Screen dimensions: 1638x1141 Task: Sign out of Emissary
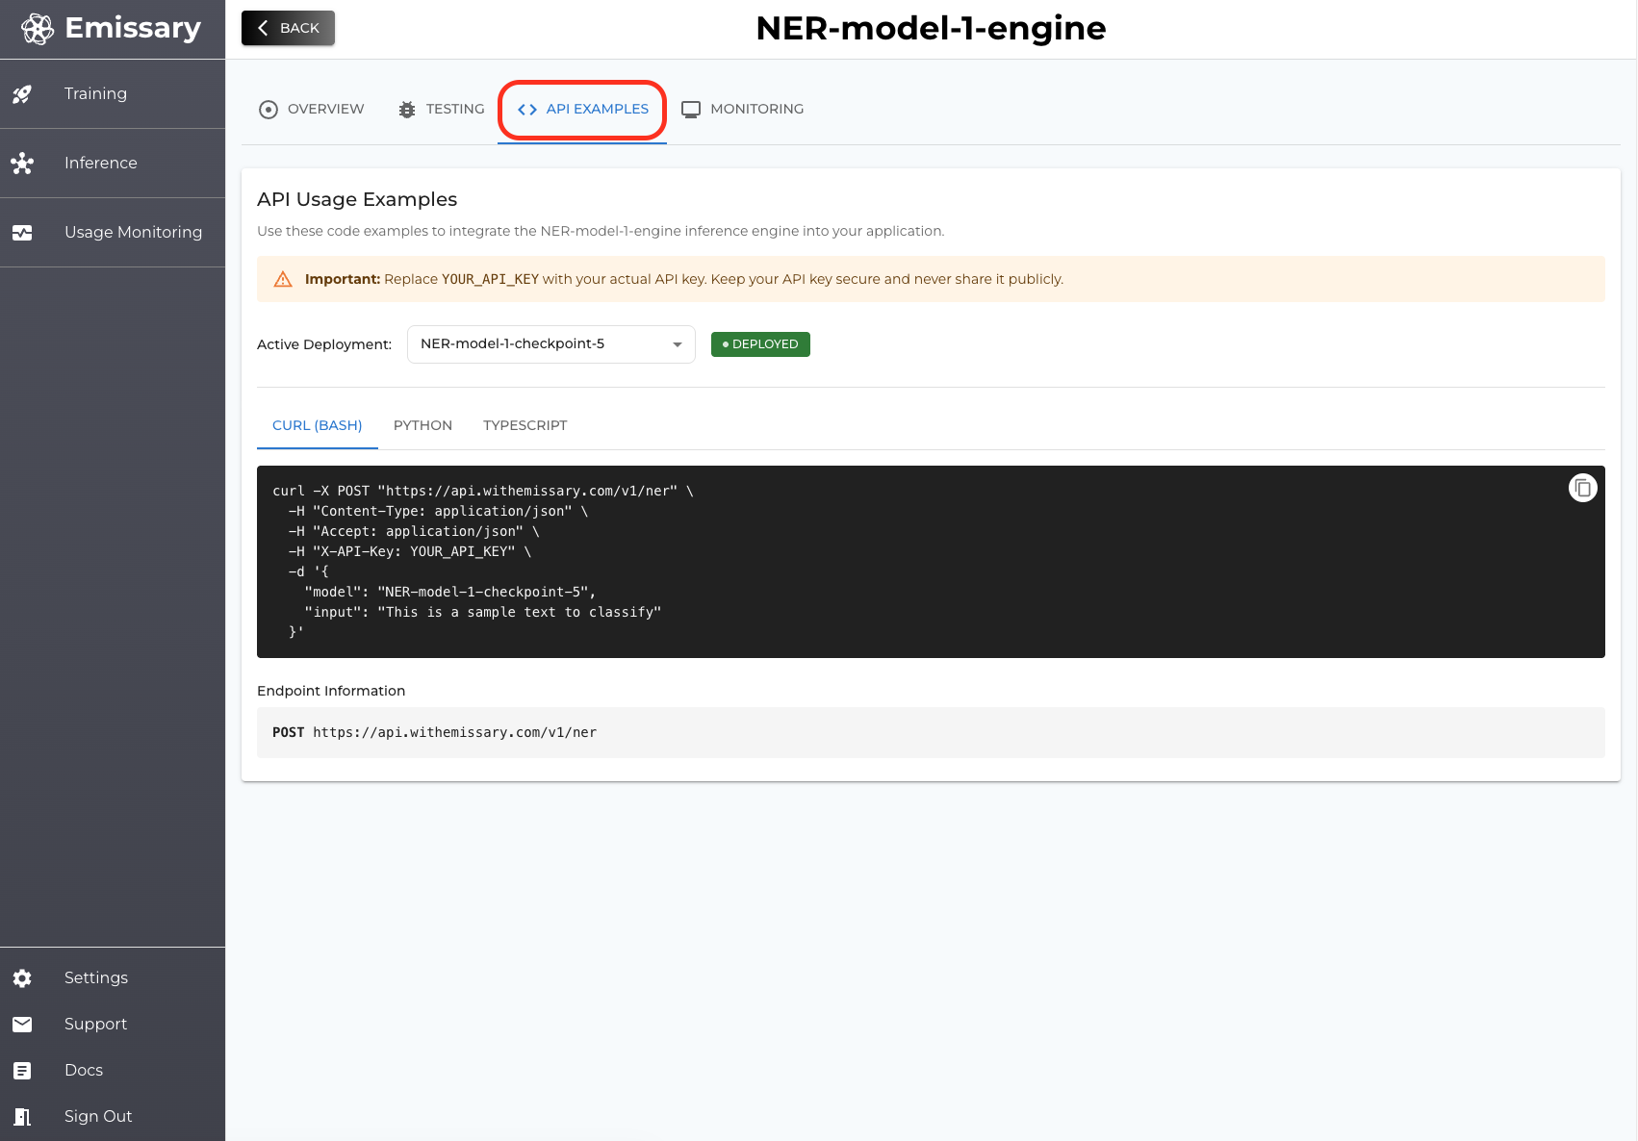point(97,1116)
